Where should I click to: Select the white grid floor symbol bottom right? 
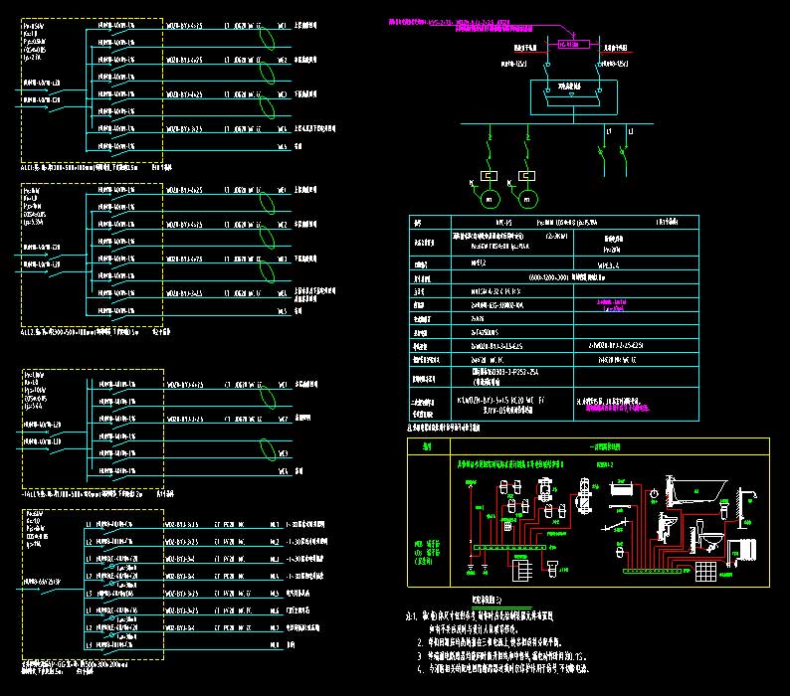[x=705, y=572]
